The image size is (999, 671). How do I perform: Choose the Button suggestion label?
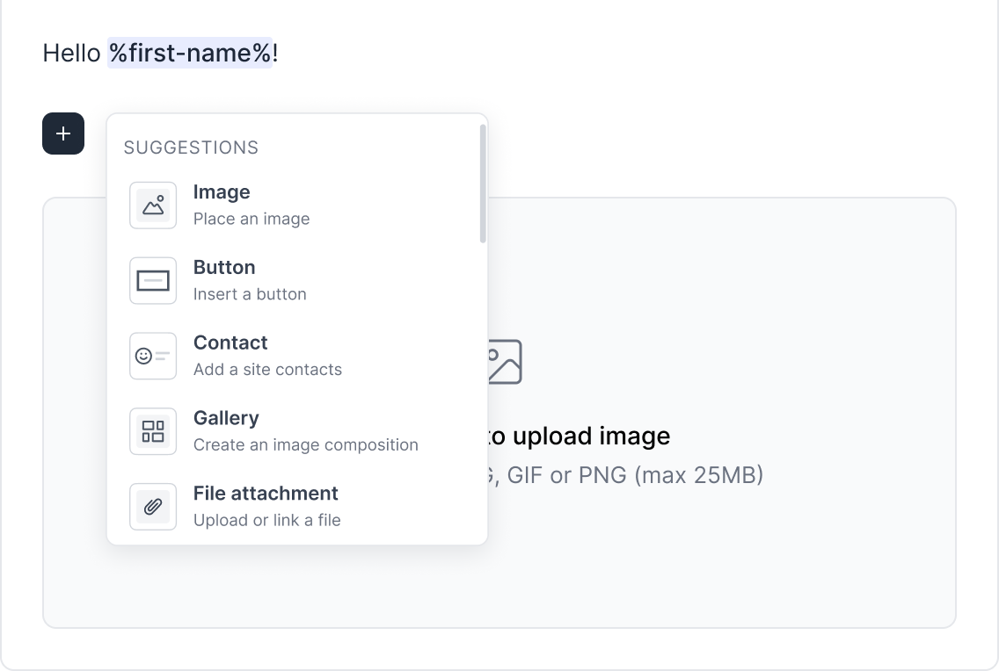click(224, 267)
